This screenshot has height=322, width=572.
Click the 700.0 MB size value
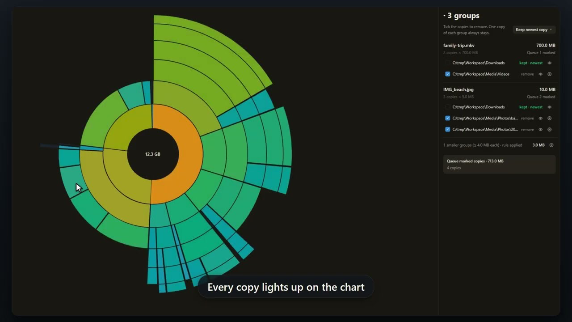[546, 46]
